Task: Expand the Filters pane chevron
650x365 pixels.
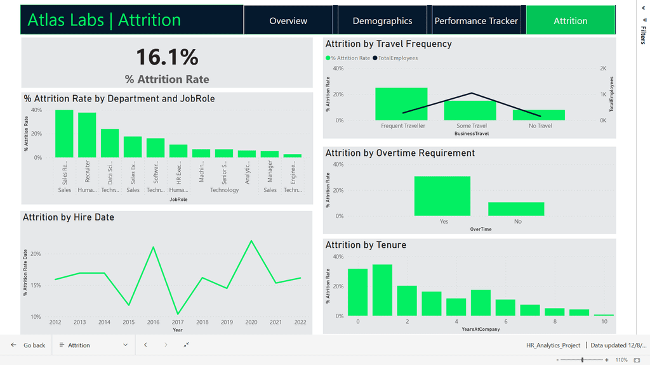Action: (644, 8)
